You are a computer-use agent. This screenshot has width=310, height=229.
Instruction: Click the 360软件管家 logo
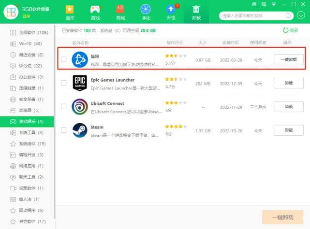(11, 12)
